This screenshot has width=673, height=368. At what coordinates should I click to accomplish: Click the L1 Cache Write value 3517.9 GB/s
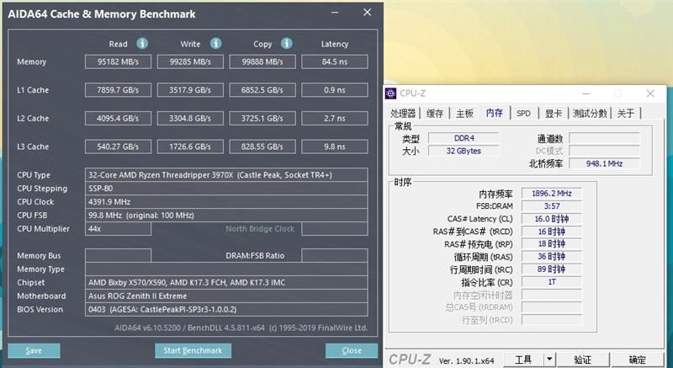[x=190, y=90]
